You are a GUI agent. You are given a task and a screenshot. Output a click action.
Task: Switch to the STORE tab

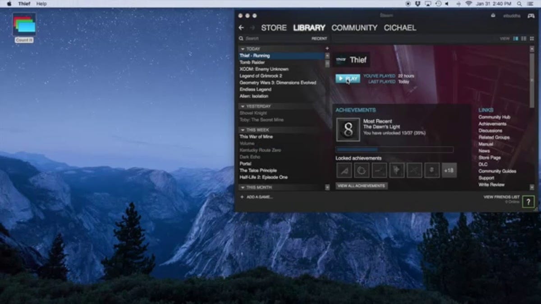coord(274,28)
